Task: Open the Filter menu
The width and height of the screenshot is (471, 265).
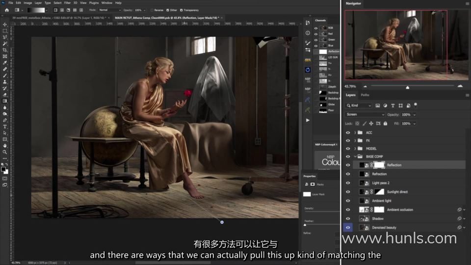Action: coord(67,2)
